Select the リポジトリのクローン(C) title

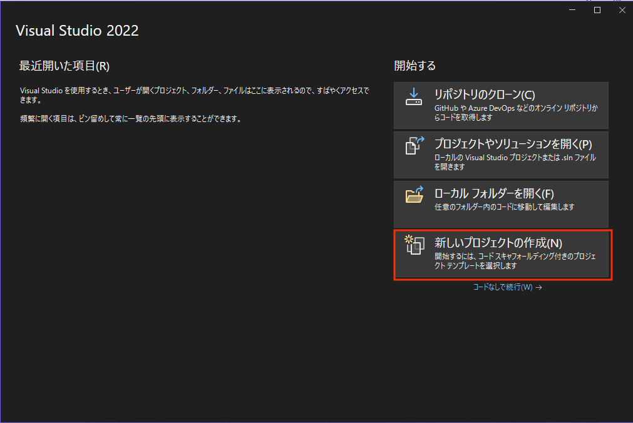[x=485, y=95]
